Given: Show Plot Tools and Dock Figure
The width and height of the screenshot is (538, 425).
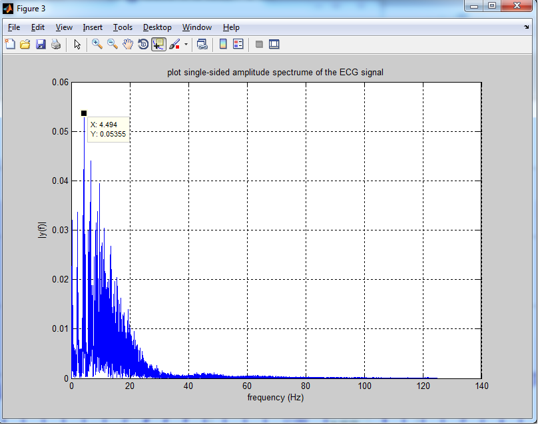Looking at the screenshot, I should pos(274,44).
